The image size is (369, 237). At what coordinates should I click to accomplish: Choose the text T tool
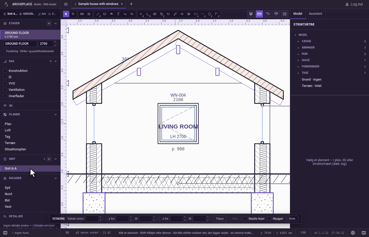(x=118, y=14)
